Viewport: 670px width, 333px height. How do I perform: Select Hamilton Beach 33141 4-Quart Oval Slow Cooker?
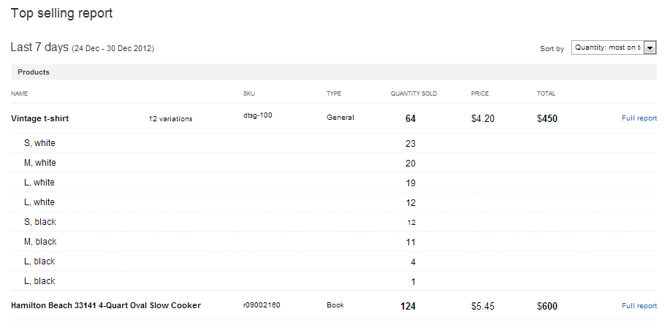pyautogui.click(x=106, y=306)
